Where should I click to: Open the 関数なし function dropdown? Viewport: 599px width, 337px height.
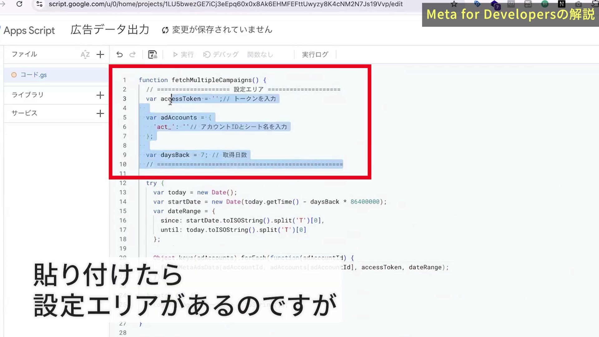click(x=260, y=55)
